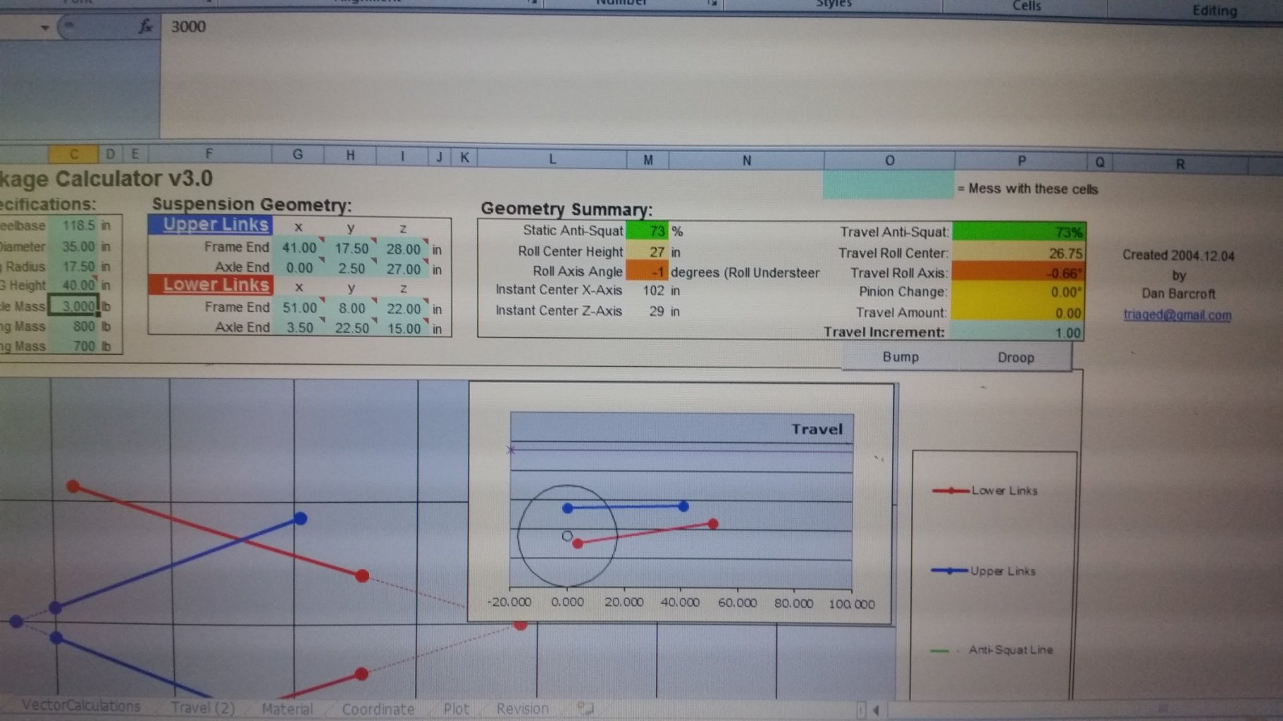Go to the Coordinate sheet tab

pos(378,709)
